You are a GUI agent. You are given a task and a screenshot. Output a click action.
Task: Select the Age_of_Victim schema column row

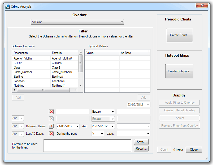(45, 58)
